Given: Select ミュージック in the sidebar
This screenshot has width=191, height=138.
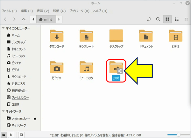Looking at the screenshot, I should point(16,56).
